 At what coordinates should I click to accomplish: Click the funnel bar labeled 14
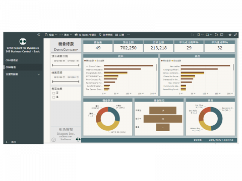click(x=163, y=111)
